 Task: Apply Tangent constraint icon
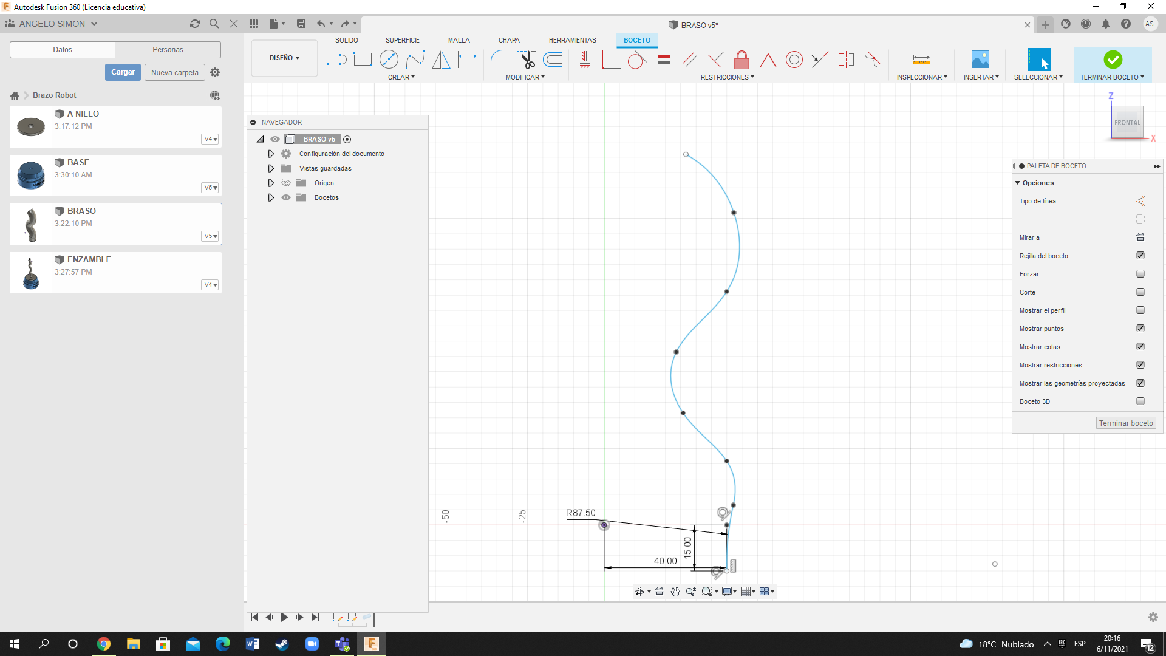click(636, 60)
